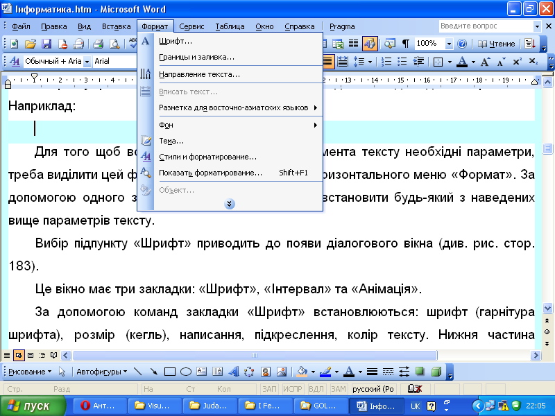Toggle bulleted list formatting
The width and height of the screenshot is (555, 416).
coord(402,62)
